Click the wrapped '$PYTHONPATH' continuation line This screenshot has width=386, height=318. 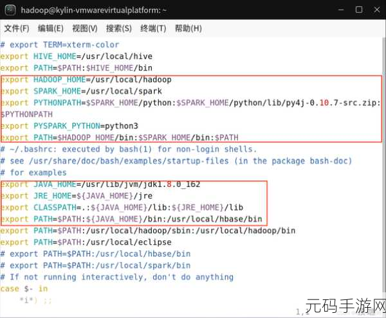(x=26, y=114)
